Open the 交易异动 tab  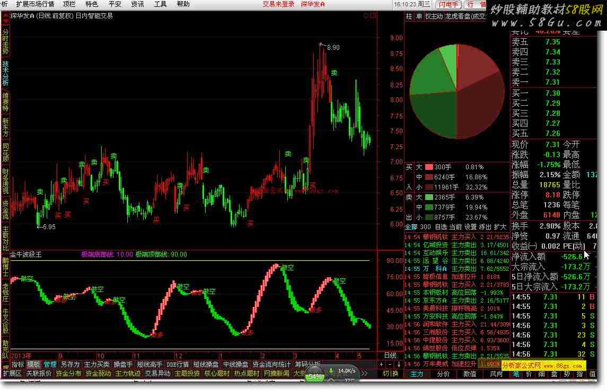point(157,374)
